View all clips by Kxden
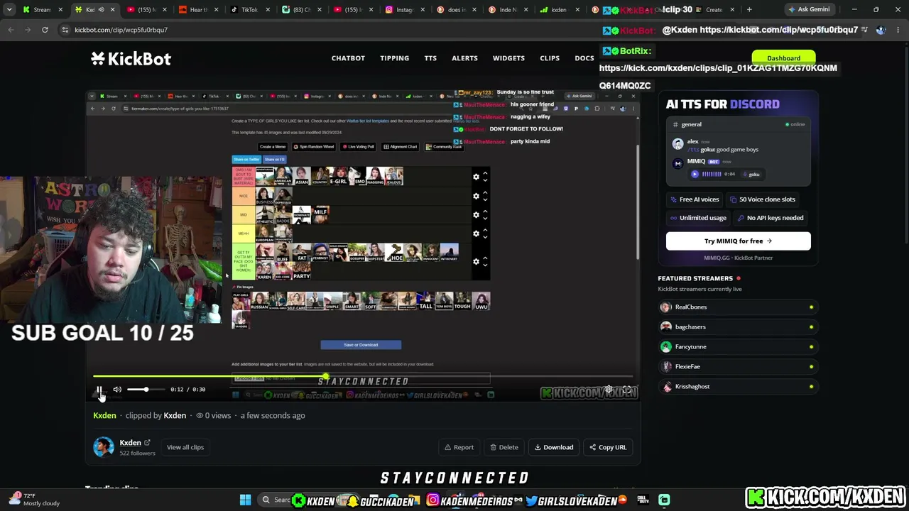909x511 pixels. [x=185, y=447]
